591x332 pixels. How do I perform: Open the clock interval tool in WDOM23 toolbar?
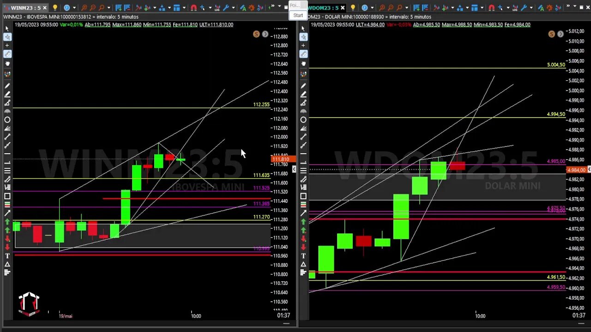pos(365,8)
